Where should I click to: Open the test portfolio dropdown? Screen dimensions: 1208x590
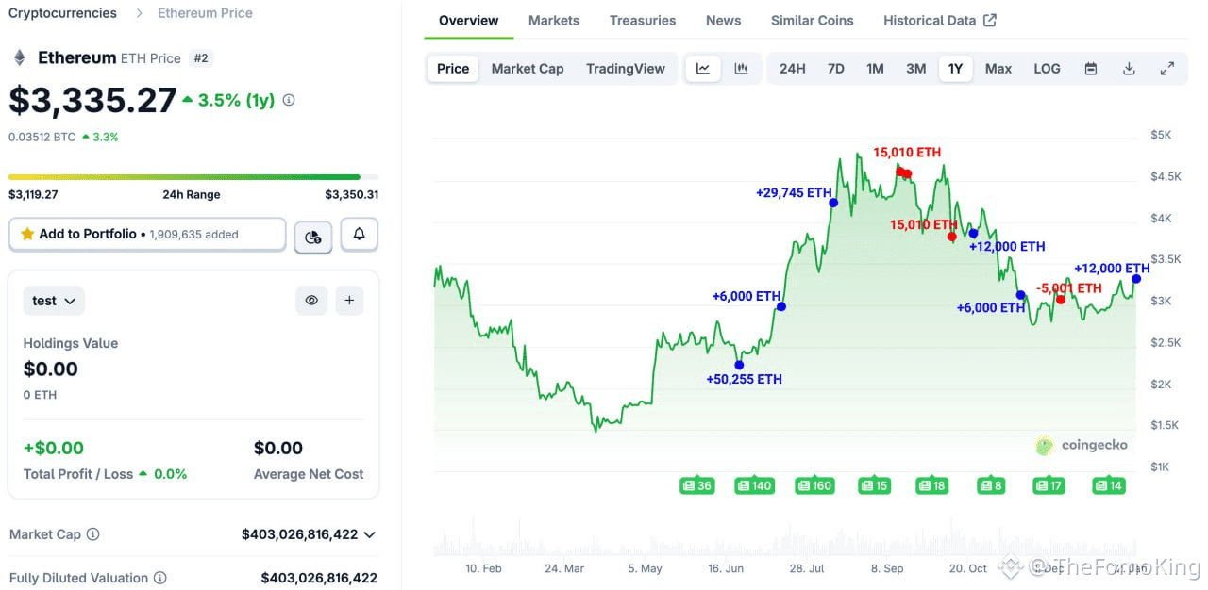click(x=54, y=301)
